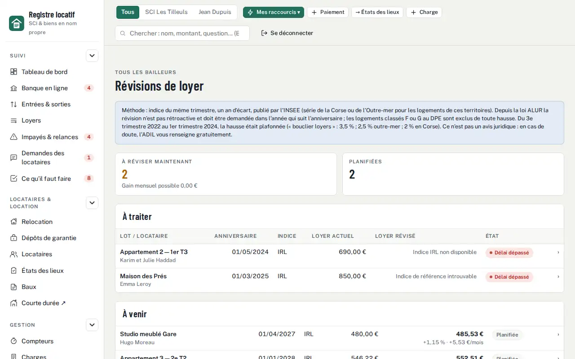Switch to Jean Dupuis tab
Image resolution: width=575 pixels, height=359 pixels.
tap(215, 12)
